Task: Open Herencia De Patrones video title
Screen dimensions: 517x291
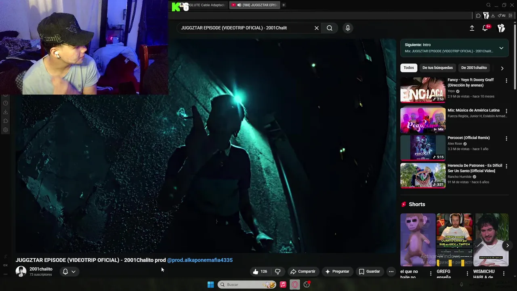Action: coord(475,168)
